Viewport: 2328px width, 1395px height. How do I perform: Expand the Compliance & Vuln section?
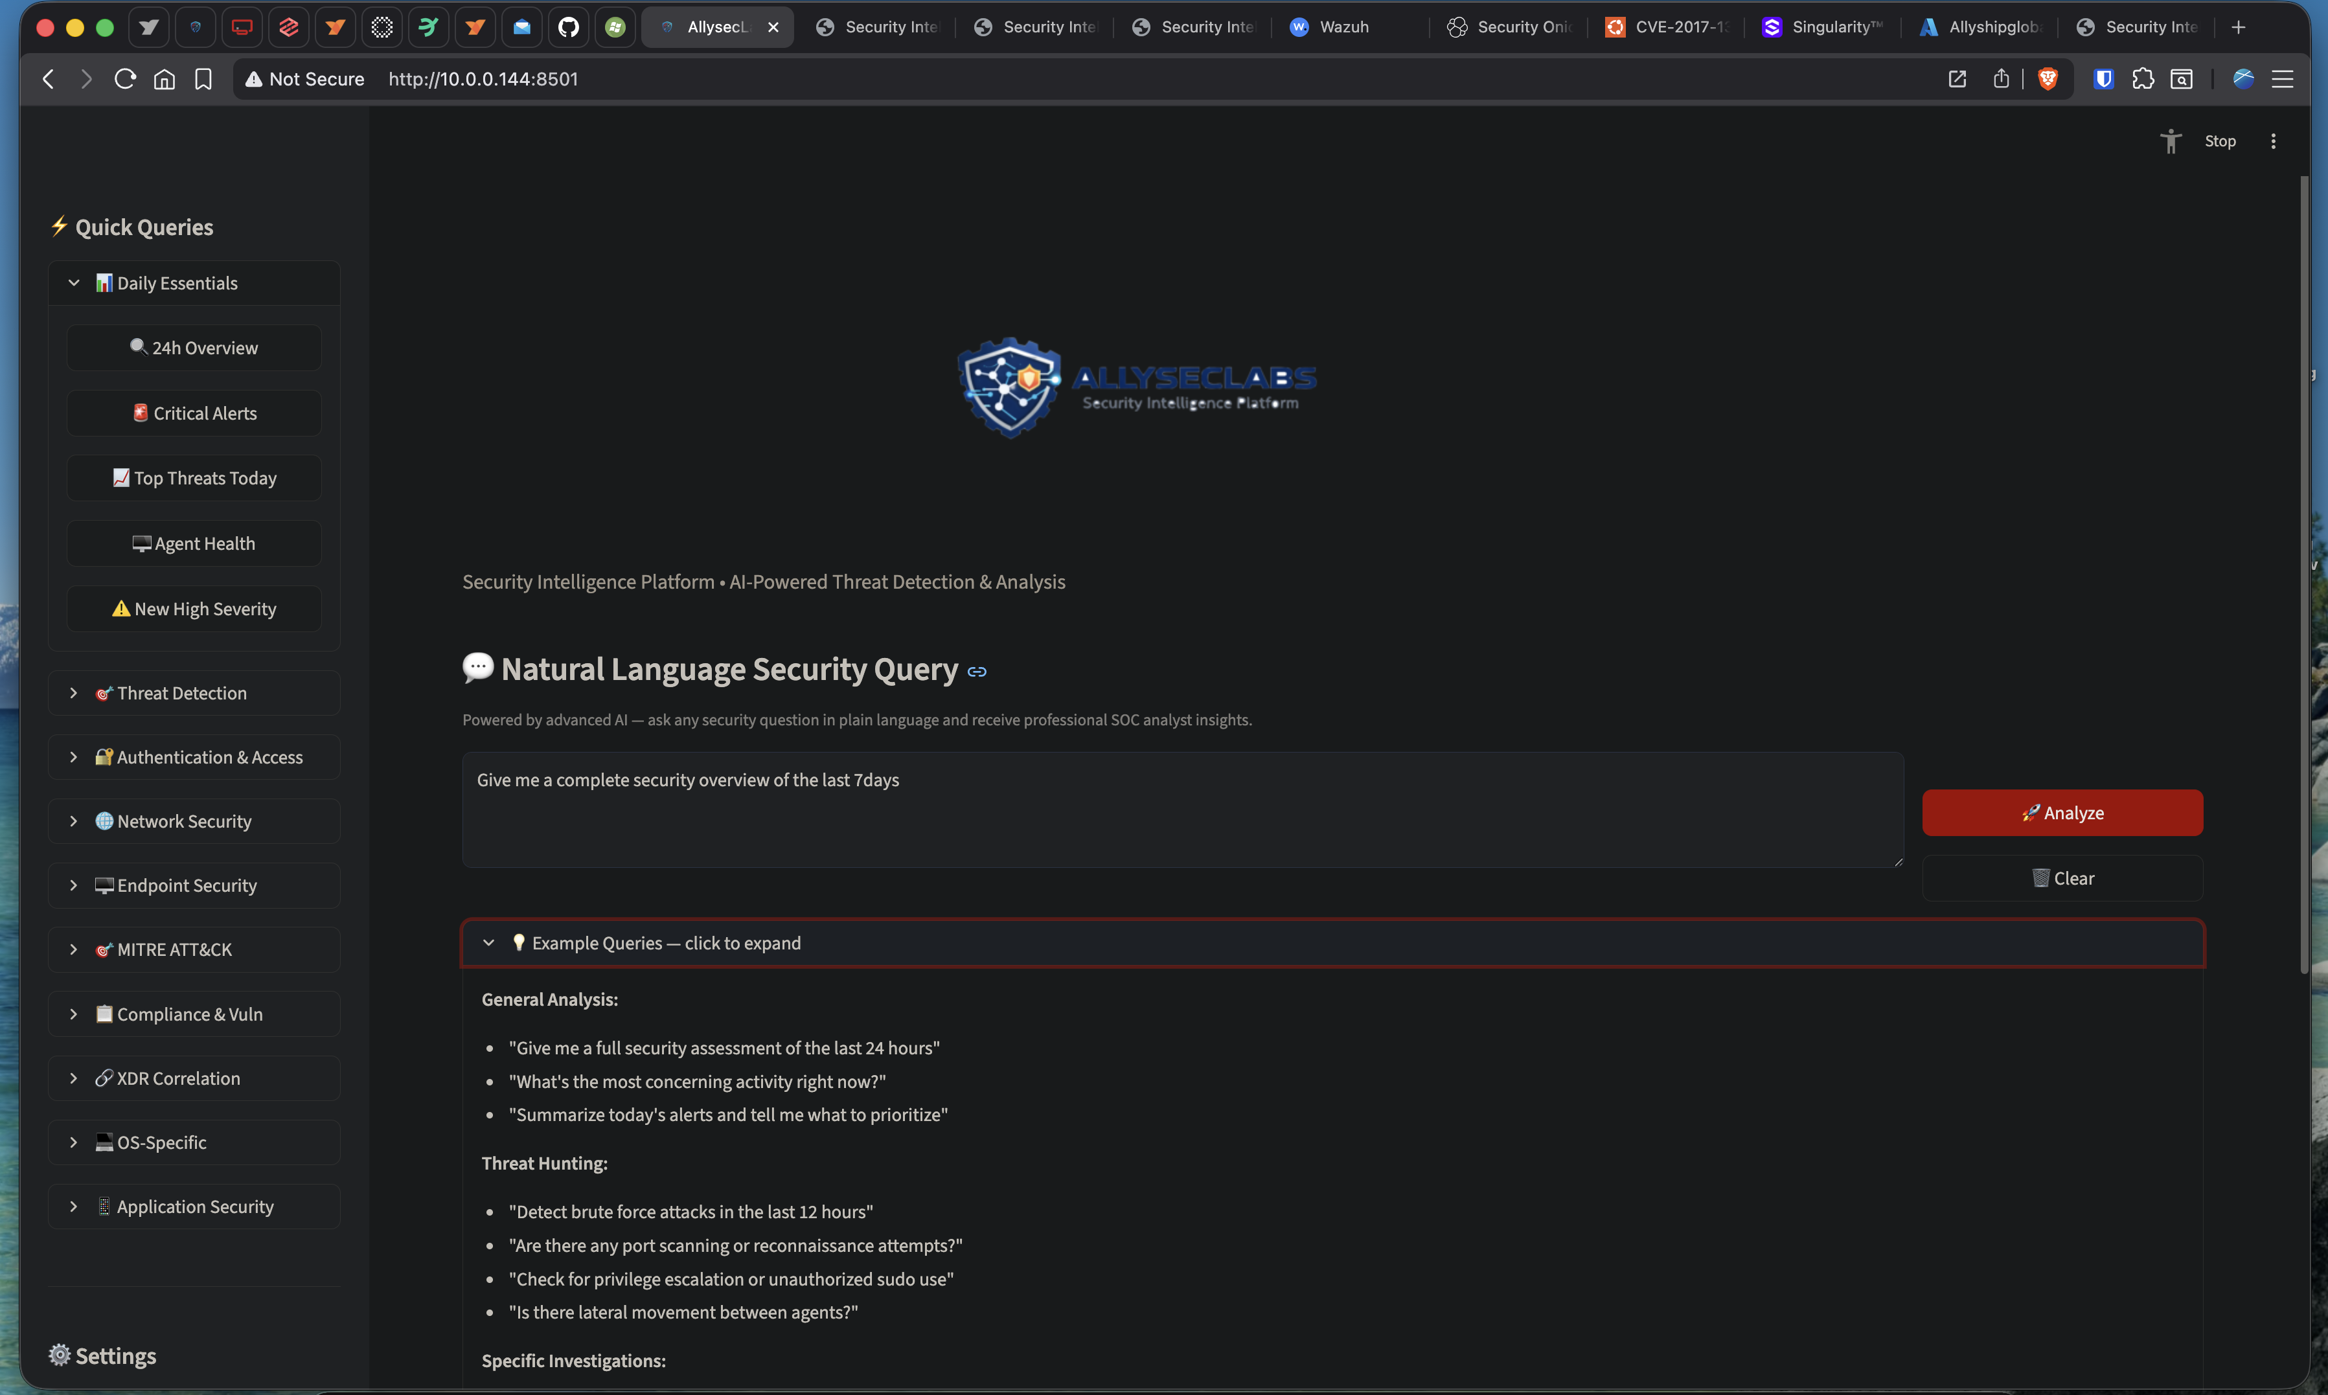[x=194, y=1014]
